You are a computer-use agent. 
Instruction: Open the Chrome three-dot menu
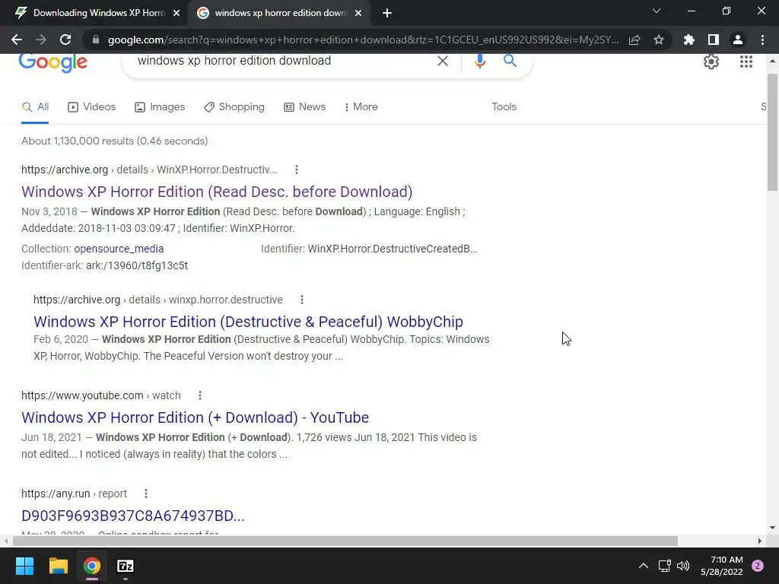coord(762,40)
